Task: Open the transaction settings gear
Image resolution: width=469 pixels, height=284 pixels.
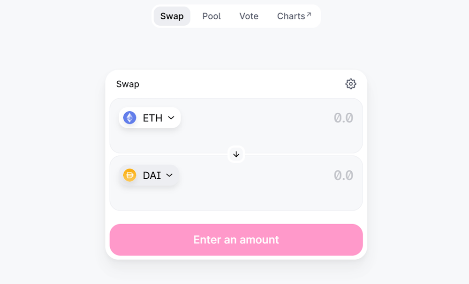Action: [351, 84]
